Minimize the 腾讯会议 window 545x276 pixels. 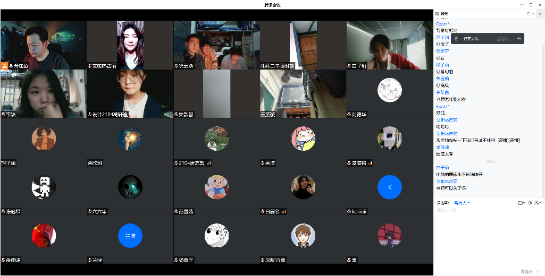click(x=522, y=5)
